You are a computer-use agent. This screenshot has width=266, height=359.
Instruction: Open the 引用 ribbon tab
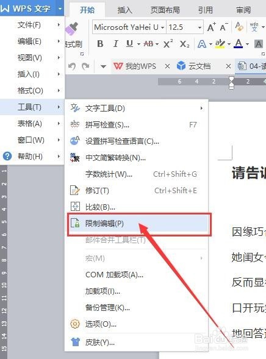point(205,10)
